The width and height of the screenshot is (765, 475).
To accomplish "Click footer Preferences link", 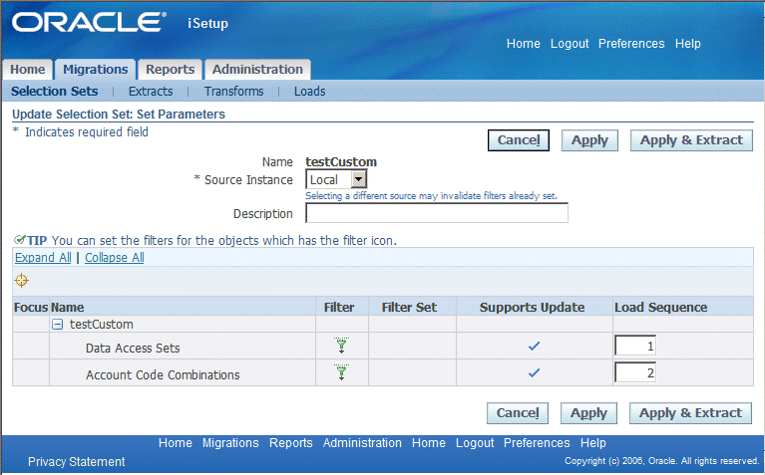I will point(537,443).
